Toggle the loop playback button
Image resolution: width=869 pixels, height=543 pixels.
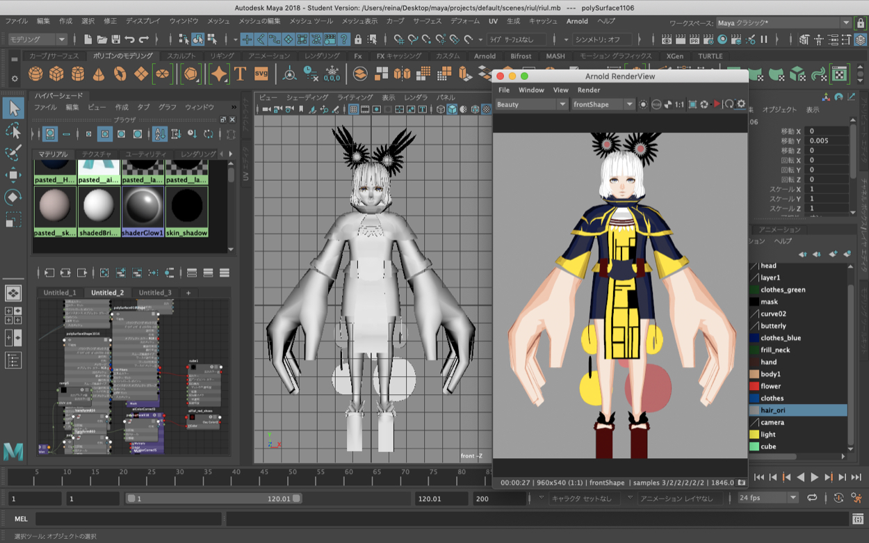click(x=812, y=498)
